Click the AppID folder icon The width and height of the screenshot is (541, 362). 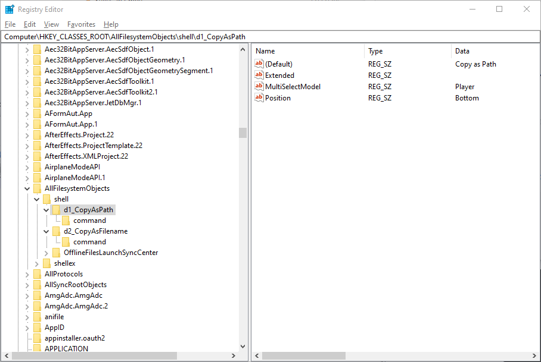(38, 328)
